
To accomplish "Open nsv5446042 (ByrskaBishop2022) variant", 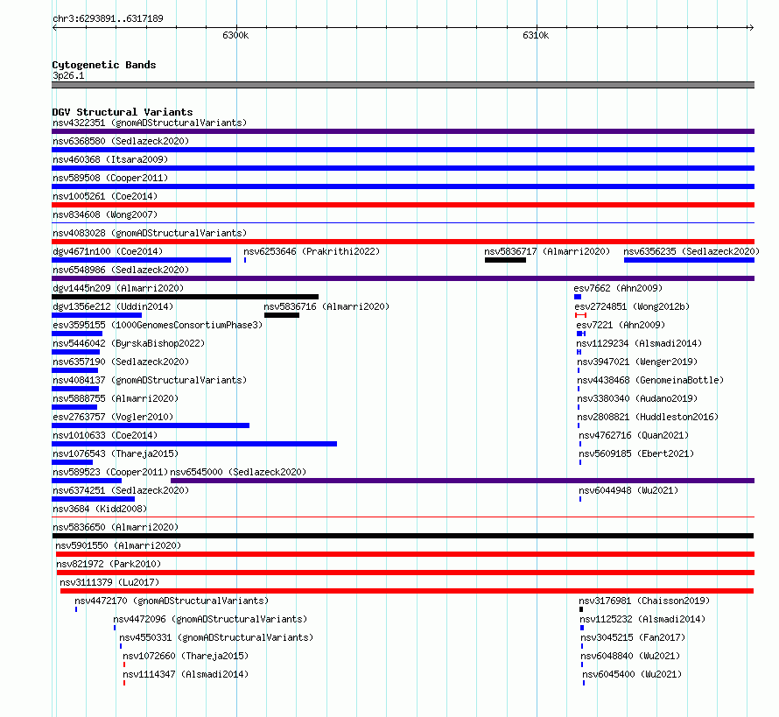I will [129, 343].
